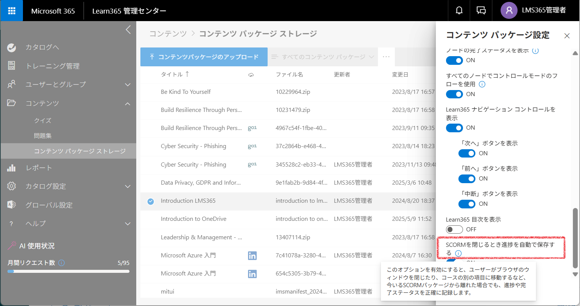
Task: Expand the カタログ設定 menu chevron
Action: click(128, 186)
